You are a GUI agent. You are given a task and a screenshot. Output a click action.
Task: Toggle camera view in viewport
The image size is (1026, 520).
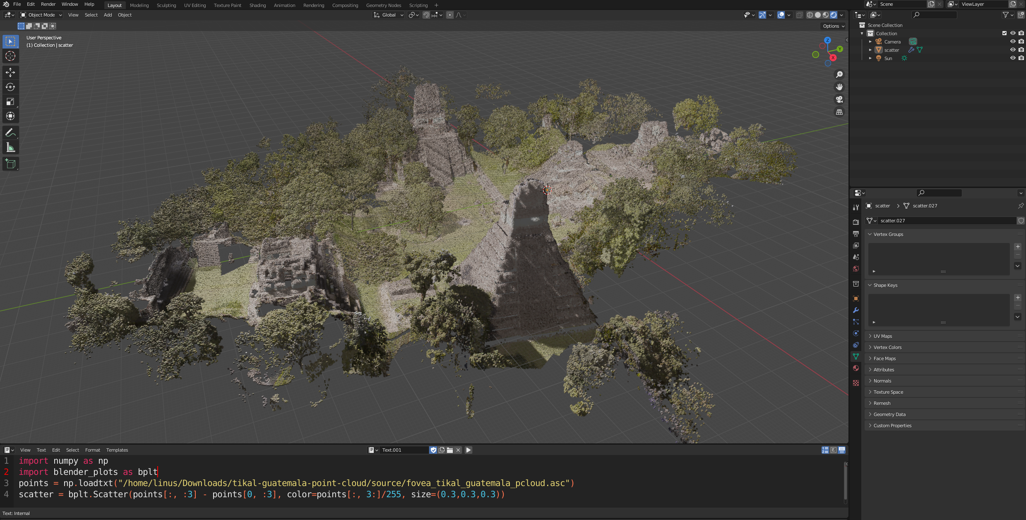(839, 99)
